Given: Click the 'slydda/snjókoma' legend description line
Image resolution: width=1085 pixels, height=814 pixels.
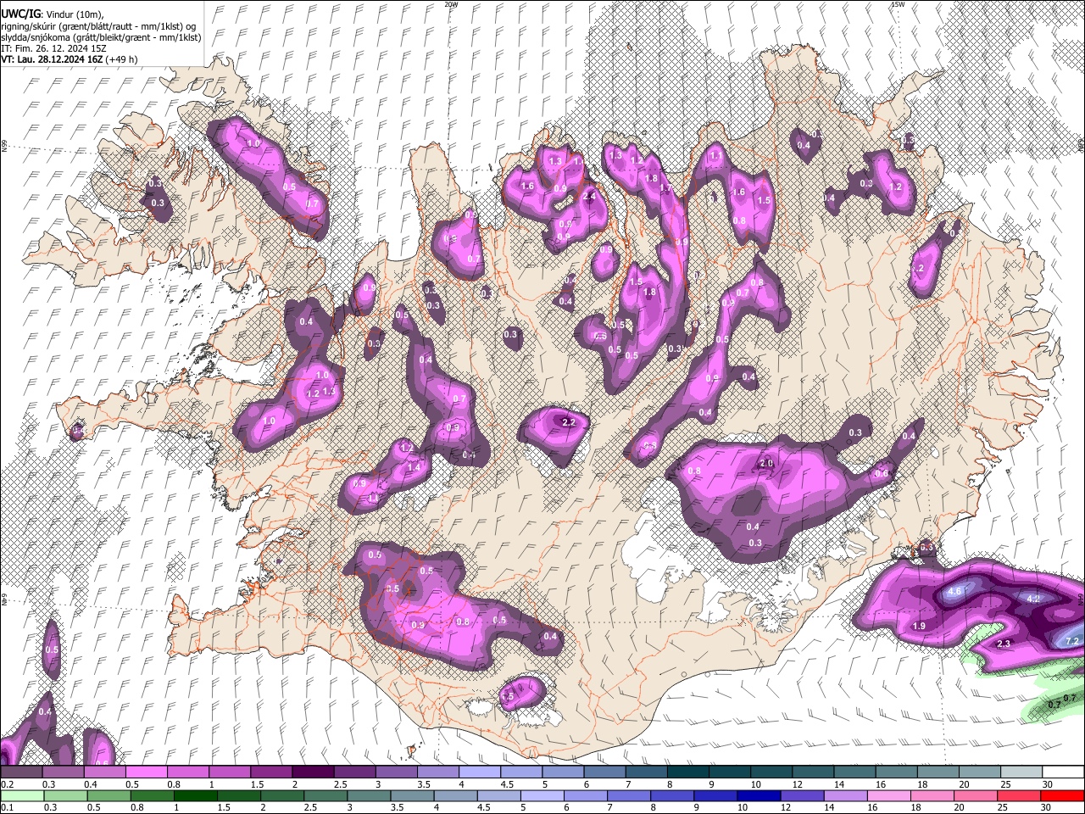Looking at the screenshot, I should pyautogui.click(x=100, y=37).
